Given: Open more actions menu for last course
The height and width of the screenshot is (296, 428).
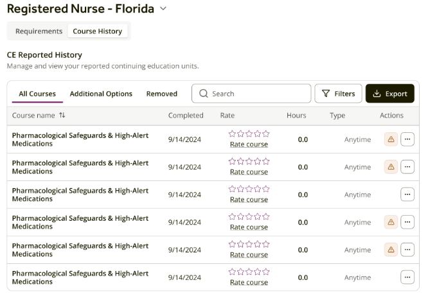Looking at the screenshot, I should tap(407, 277).
